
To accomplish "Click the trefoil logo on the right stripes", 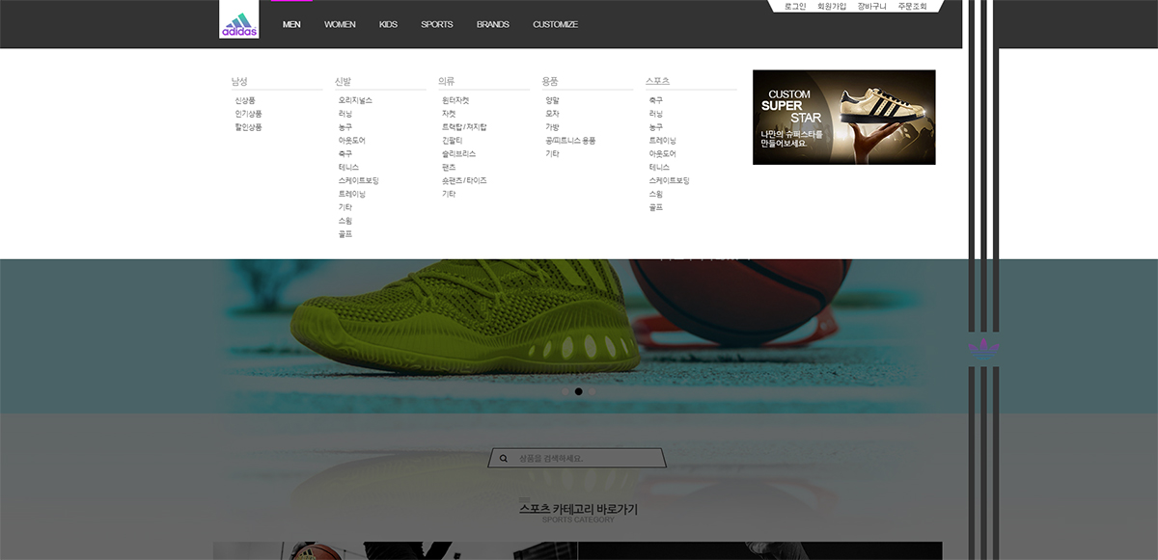I will point(983,349).
